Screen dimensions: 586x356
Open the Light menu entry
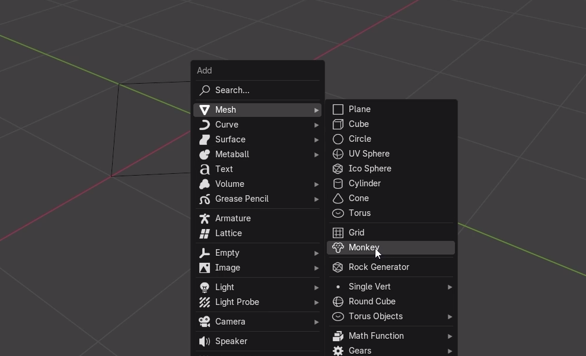click(257, 287)
